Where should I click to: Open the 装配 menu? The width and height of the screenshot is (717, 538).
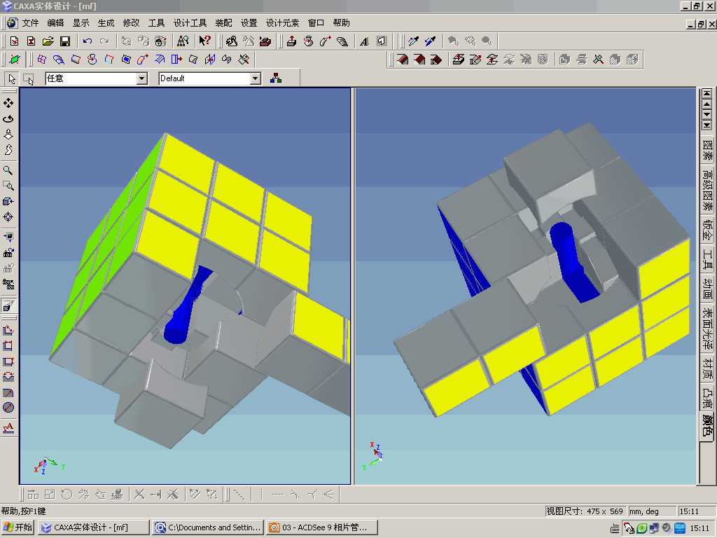click(x=223, y=23)
